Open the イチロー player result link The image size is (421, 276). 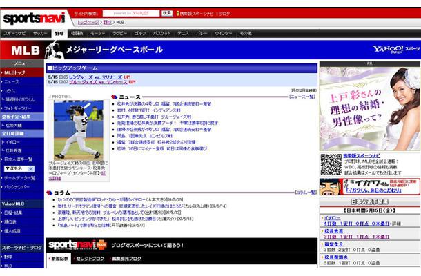tap(333, 218)
